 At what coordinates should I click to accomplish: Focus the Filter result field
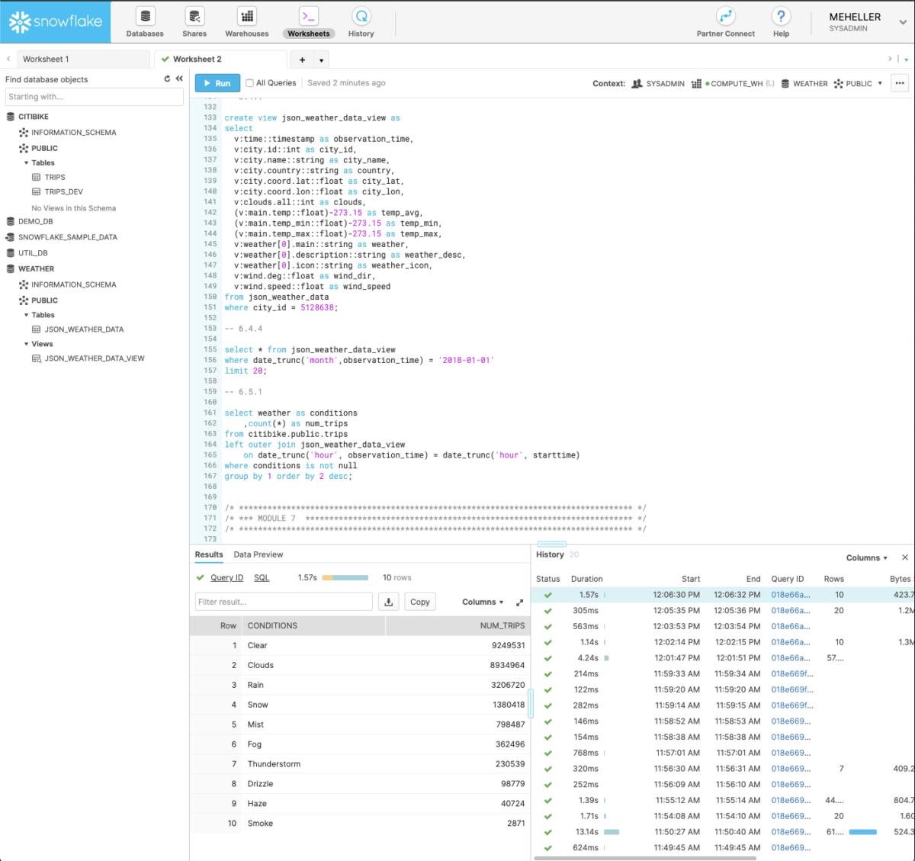point(284,602)
